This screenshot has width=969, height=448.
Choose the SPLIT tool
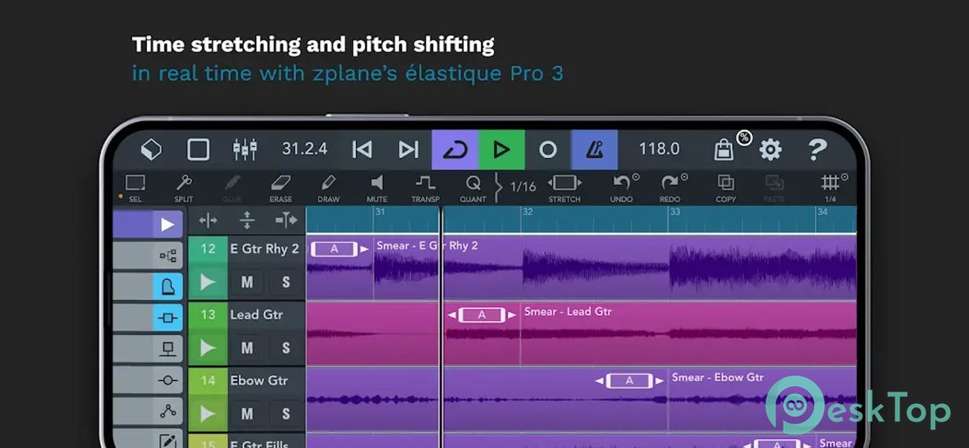tap(184, 188)
